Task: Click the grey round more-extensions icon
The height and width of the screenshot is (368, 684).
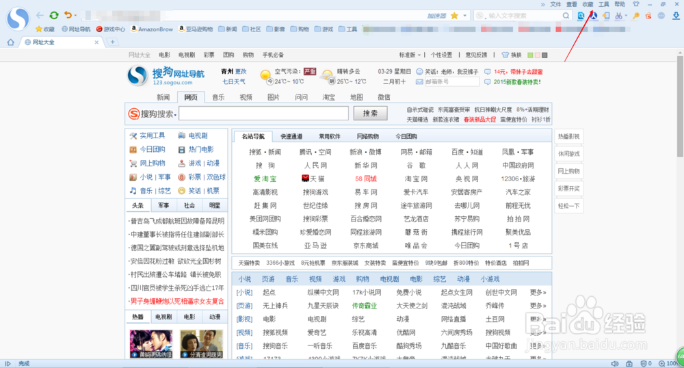Action: click(x=661, y=16)
